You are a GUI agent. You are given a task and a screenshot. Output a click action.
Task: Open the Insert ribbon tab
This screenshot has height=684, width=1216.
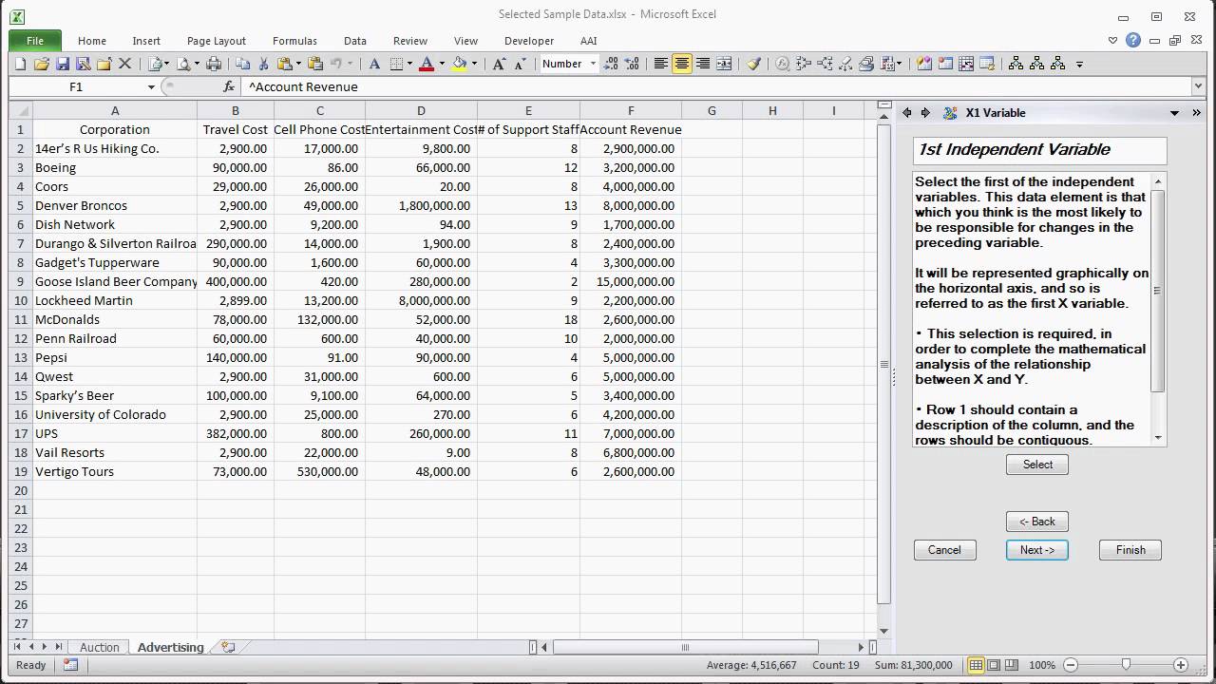click(x=146, y=41)
